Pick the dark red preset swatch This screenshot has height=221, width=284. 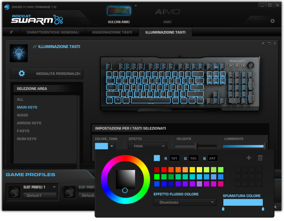click(157, 170)
